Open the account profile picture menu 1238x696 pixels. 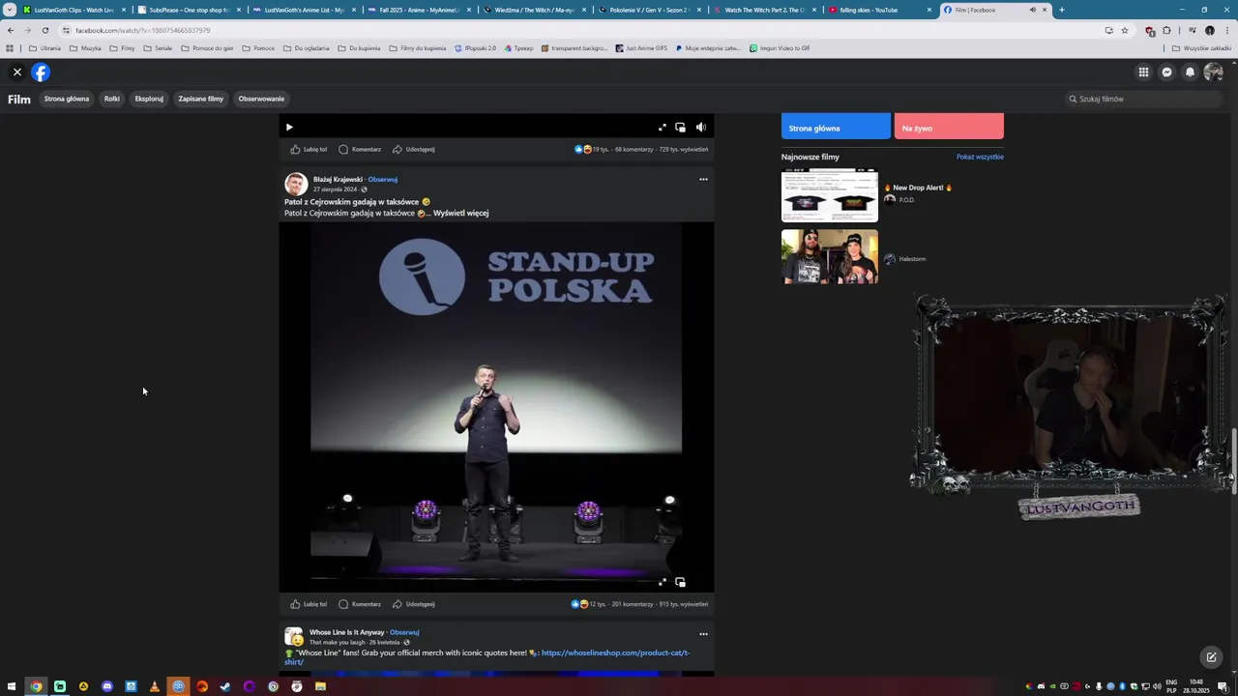point(1213,72)
